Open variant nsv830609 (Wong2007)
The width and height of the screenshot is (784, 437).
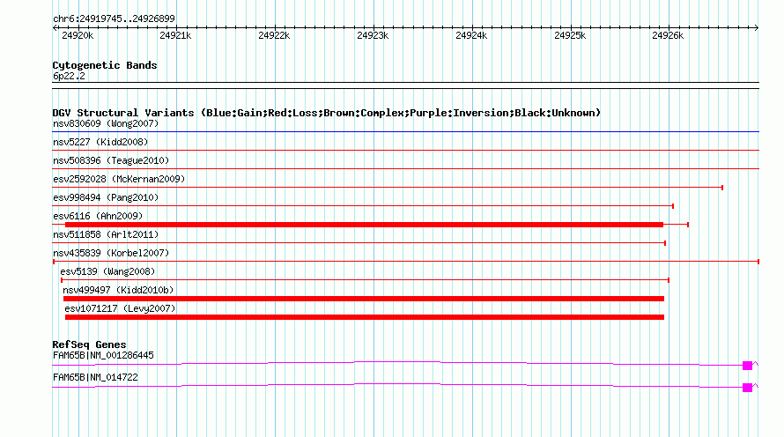point(106,123)
